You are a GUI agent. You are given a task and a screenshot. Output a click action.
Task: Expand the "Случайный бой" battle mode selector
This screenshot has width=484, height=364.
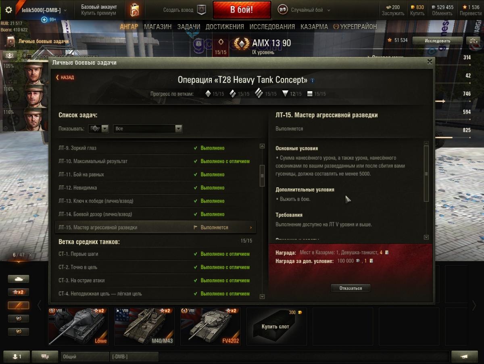(305, 10)
